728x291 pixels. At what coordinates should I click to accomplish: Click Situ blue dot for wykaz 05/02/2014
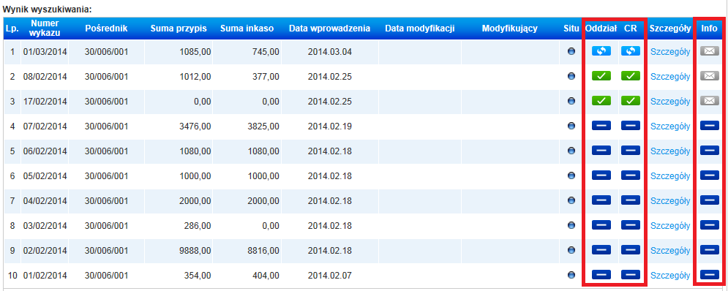(571, 176)
